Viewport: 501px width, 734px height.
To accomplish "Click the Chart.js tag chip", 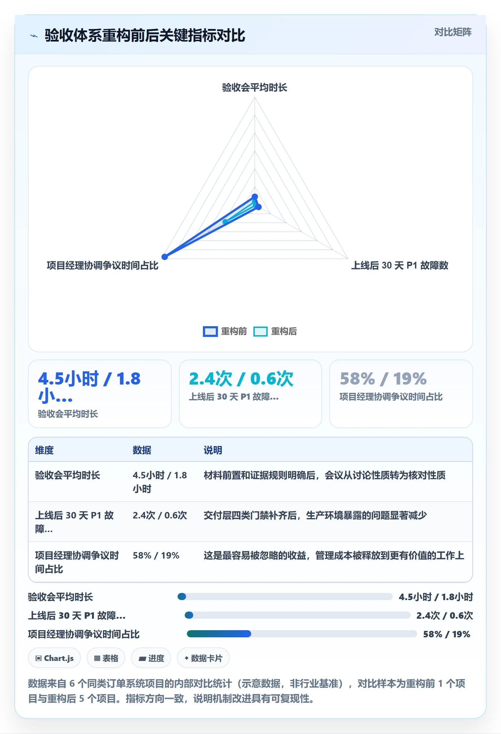I will coord(54,658).
